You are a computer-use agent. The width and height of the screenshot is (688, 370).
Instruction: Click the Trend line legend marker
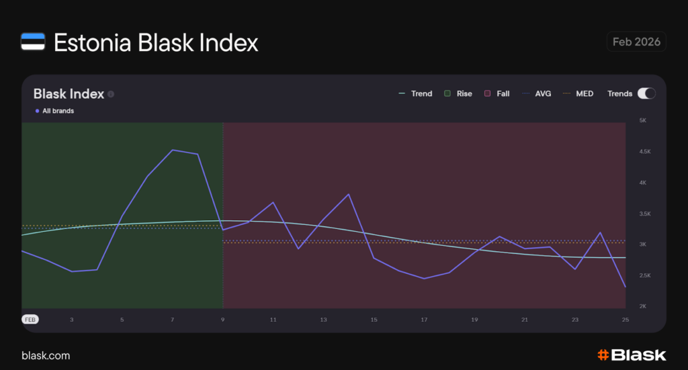click(x=402, y=93)
